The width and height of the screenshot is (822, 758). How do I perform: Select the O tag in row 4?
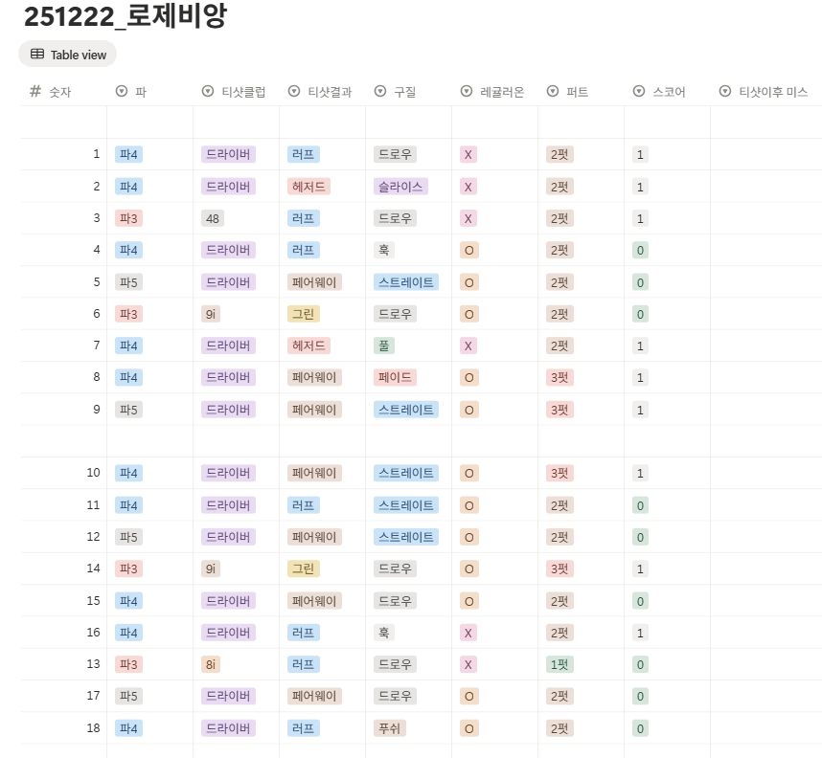469,250
